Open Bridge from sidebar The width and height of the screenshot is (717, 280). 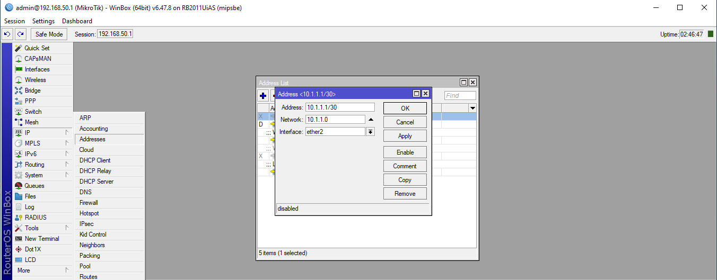click(x=42, y=91)
